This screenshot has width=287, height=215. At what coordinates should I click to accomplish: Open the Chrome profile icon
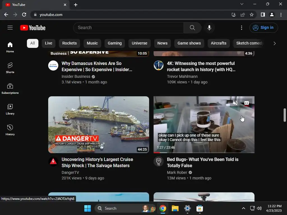point(272,15)
